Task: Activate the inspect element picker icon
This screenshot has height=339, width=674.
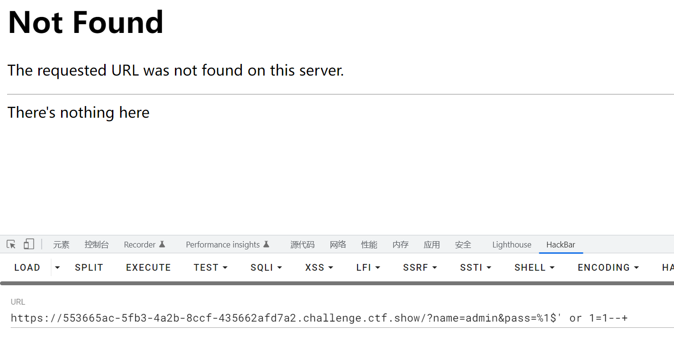Action: point(11,244)
